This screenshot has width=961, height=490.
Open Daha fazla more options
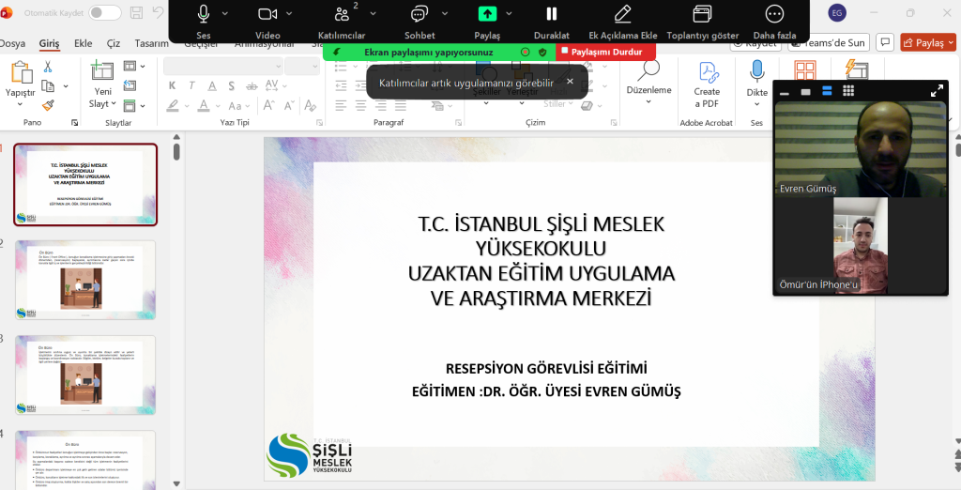tap(774, 14)
